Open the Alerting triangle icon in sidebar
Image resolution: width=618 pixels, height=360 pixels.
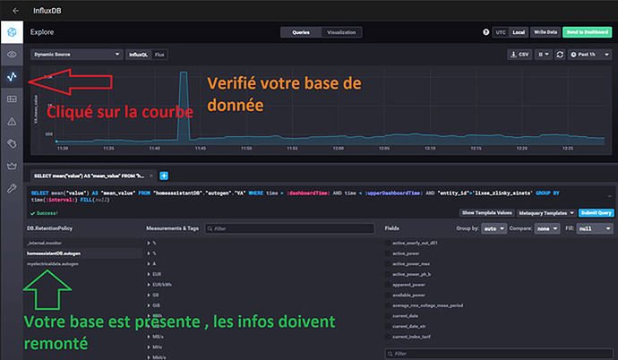pyautogui.click(x=12, y=121)
